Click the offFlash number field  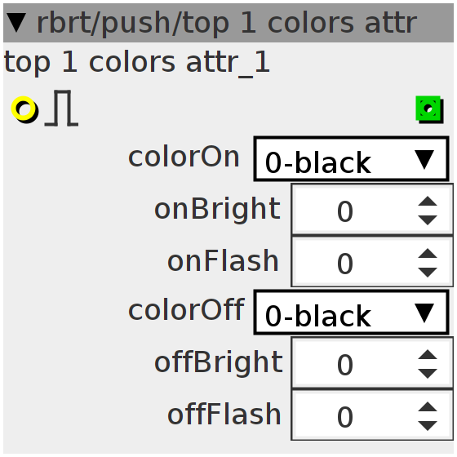pos(372,415)
